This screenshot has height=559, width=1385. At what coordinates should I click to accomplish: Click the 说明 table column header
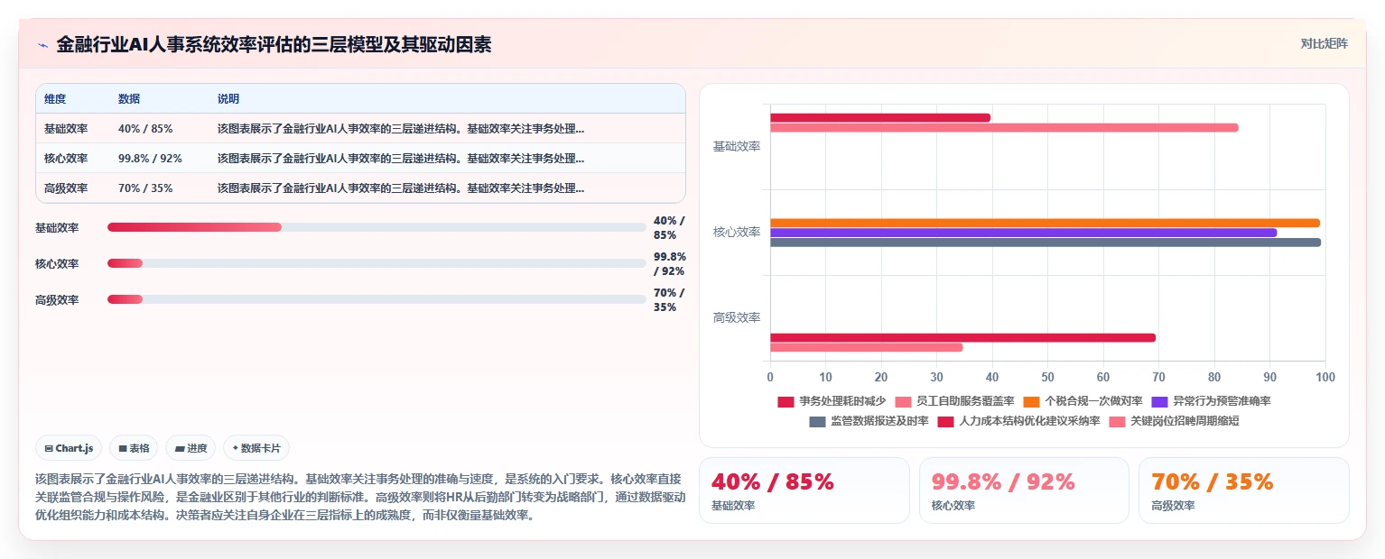228,99
